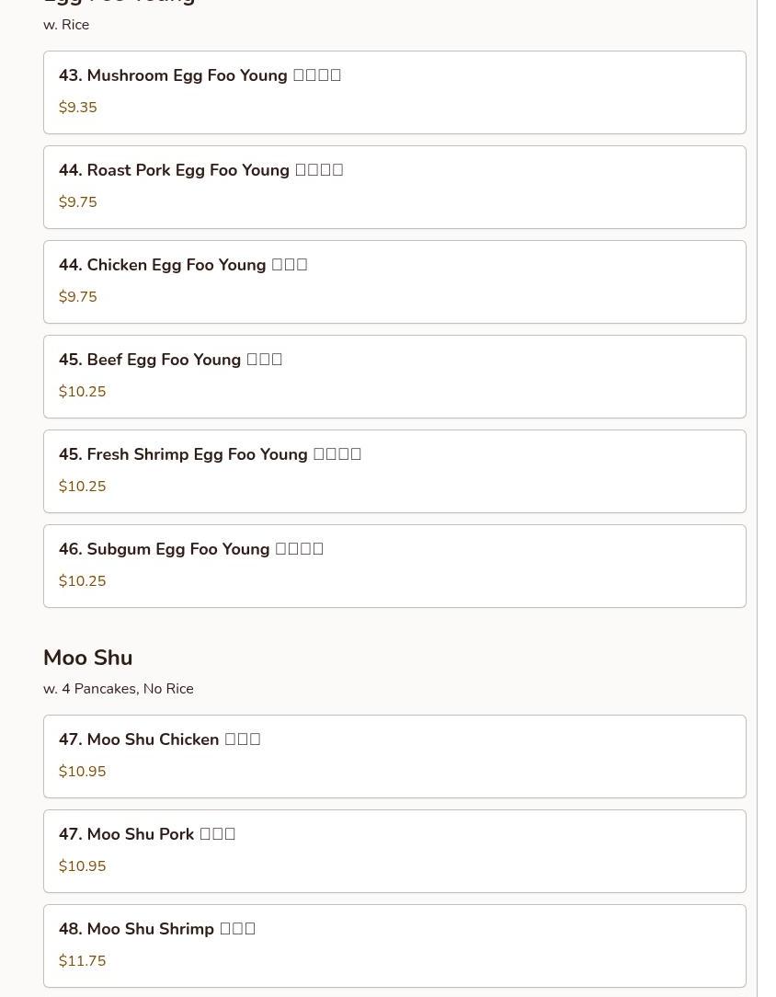This screenshot has height=997, width=776.
Task: Open the Roast Pork Egg Foo Young card
Action: pyautogui.click(x=394, y=187)
